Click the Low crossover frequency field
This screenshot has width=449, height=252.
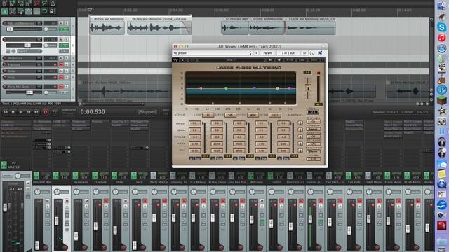(x=208, y=115)
